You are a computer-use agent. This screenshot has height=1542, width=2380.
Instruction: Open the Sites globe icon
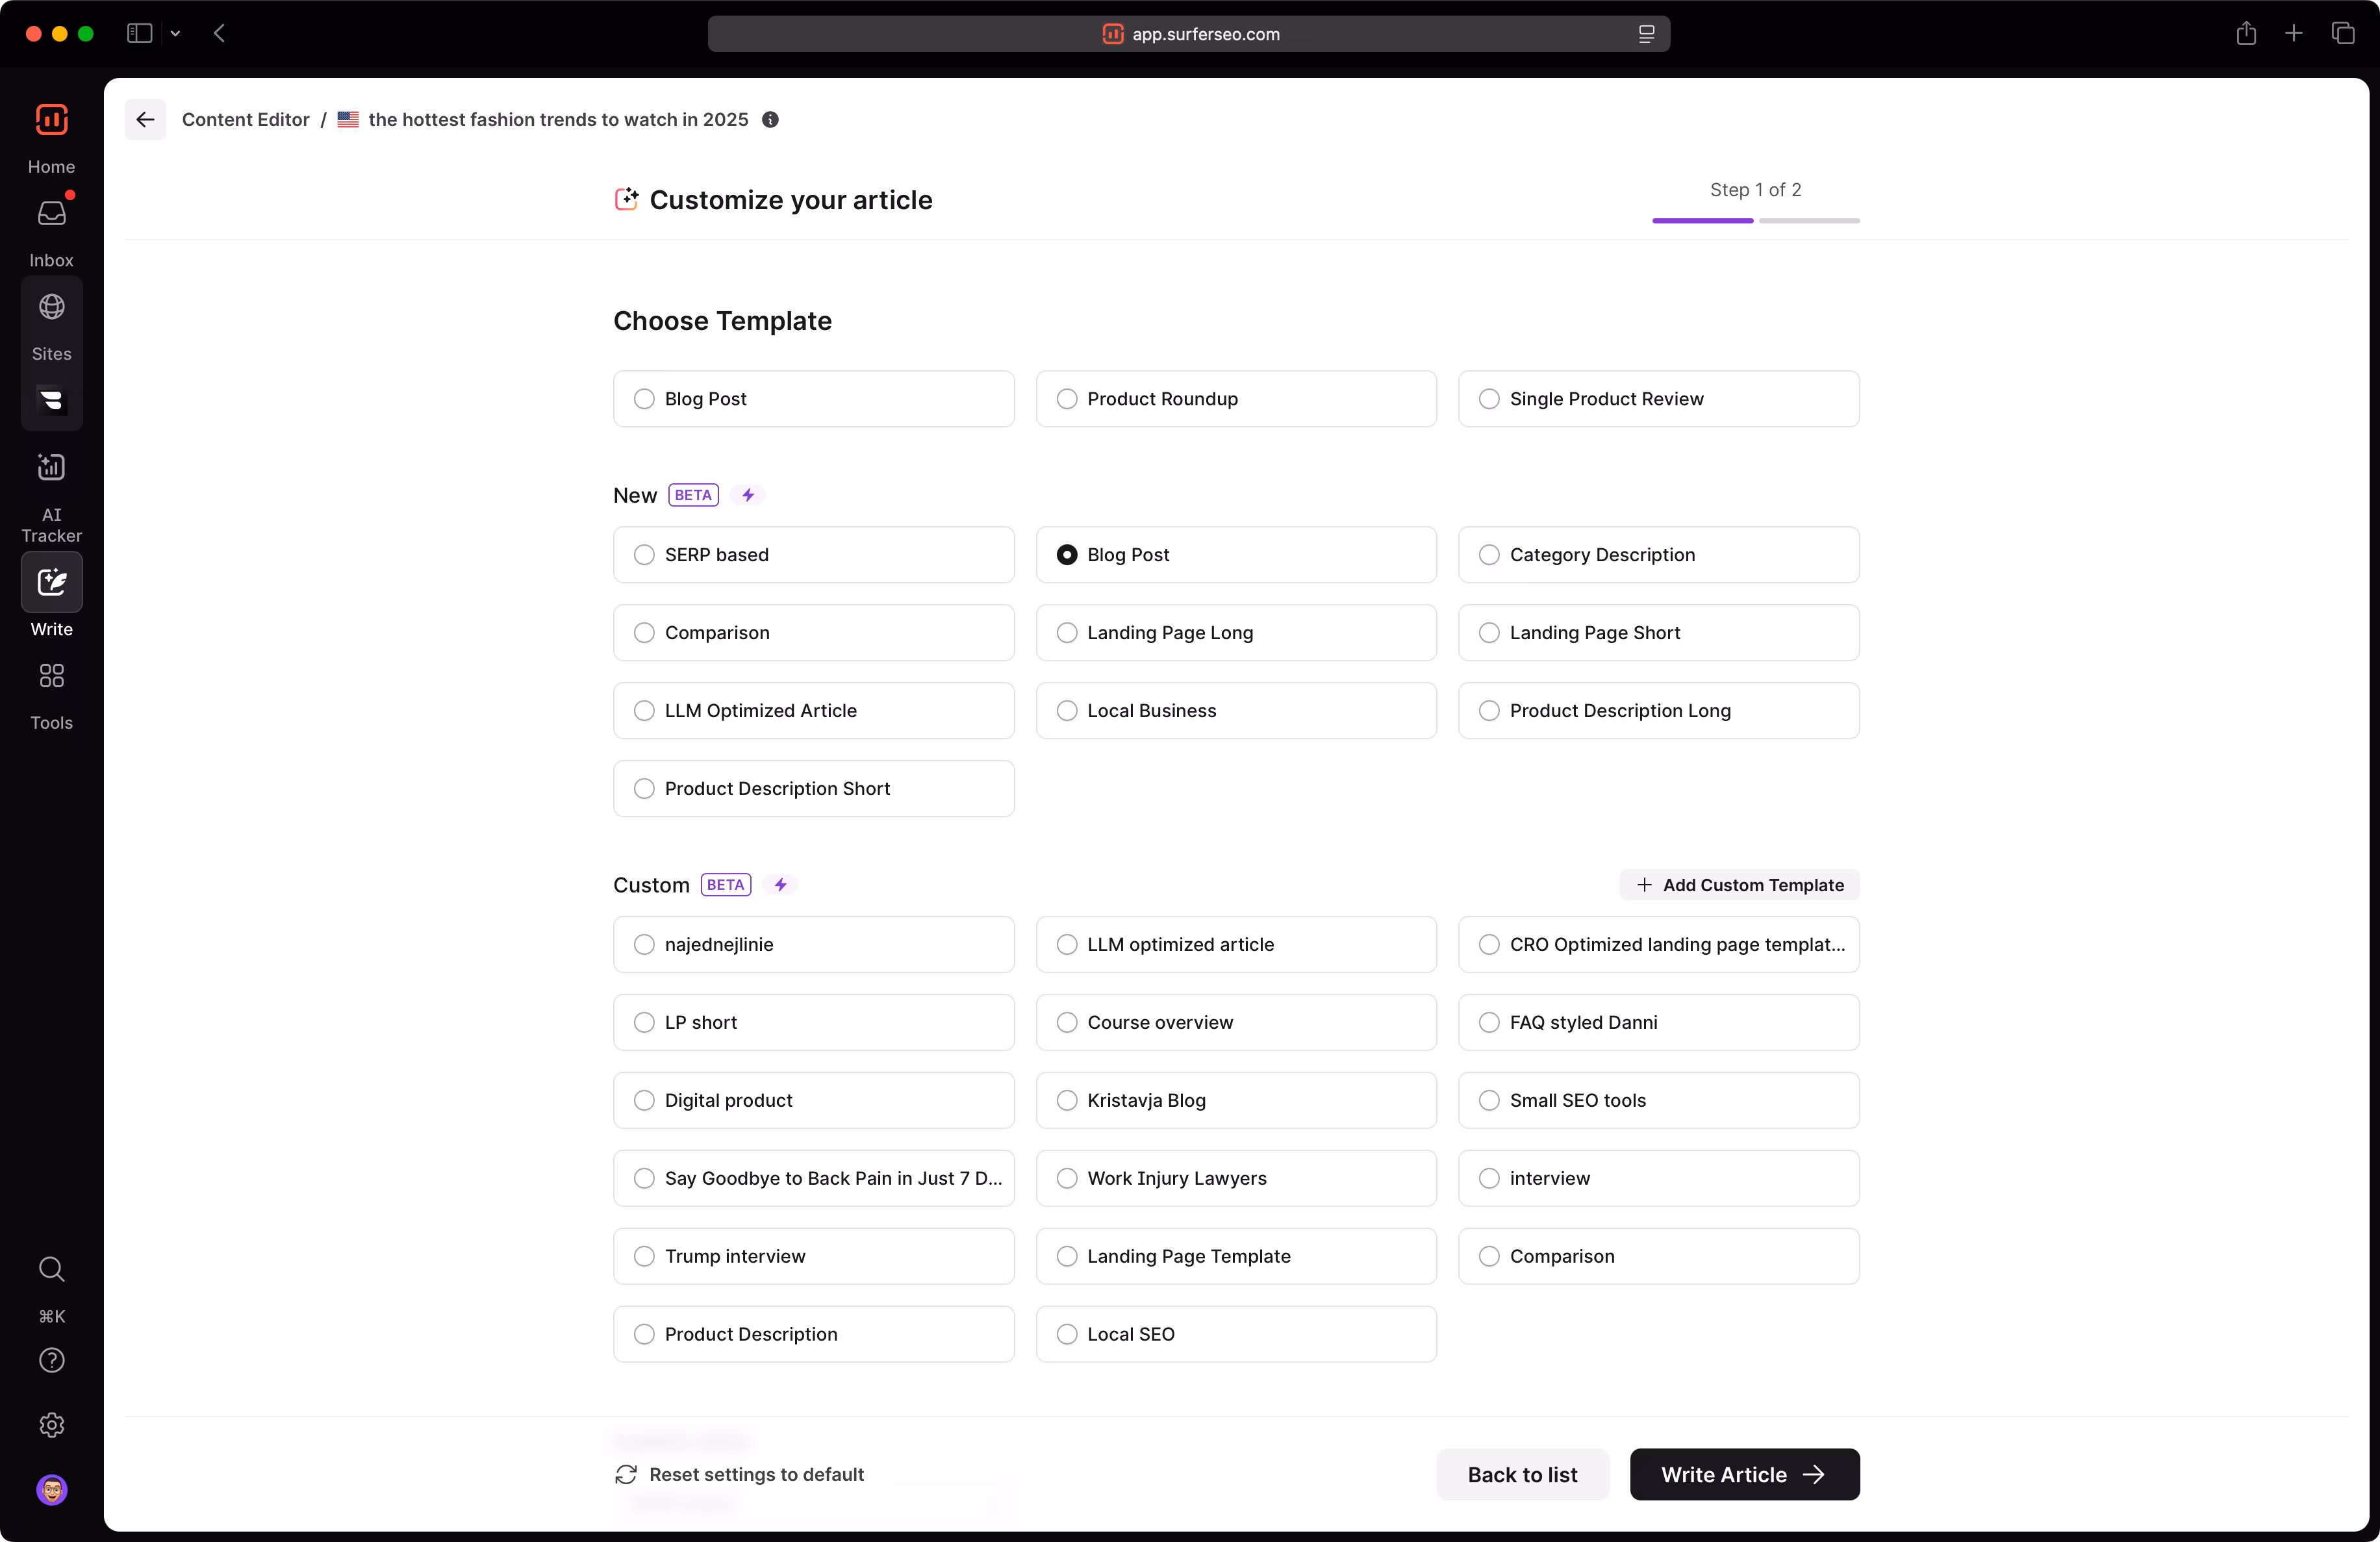point(51,307)
